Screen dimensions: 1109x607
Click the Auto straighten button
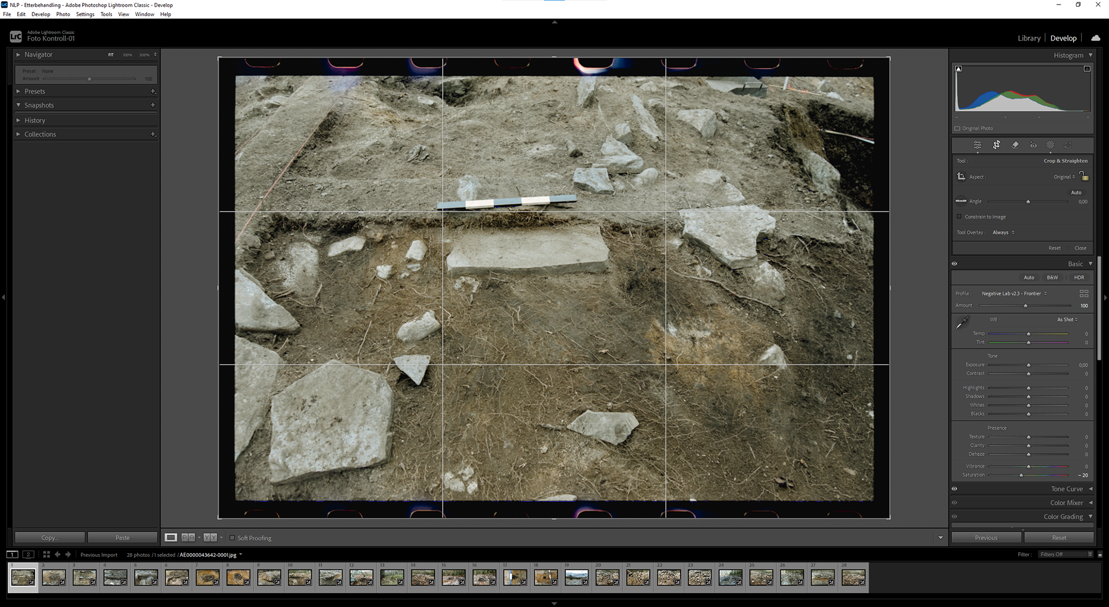coord(1076,193)
